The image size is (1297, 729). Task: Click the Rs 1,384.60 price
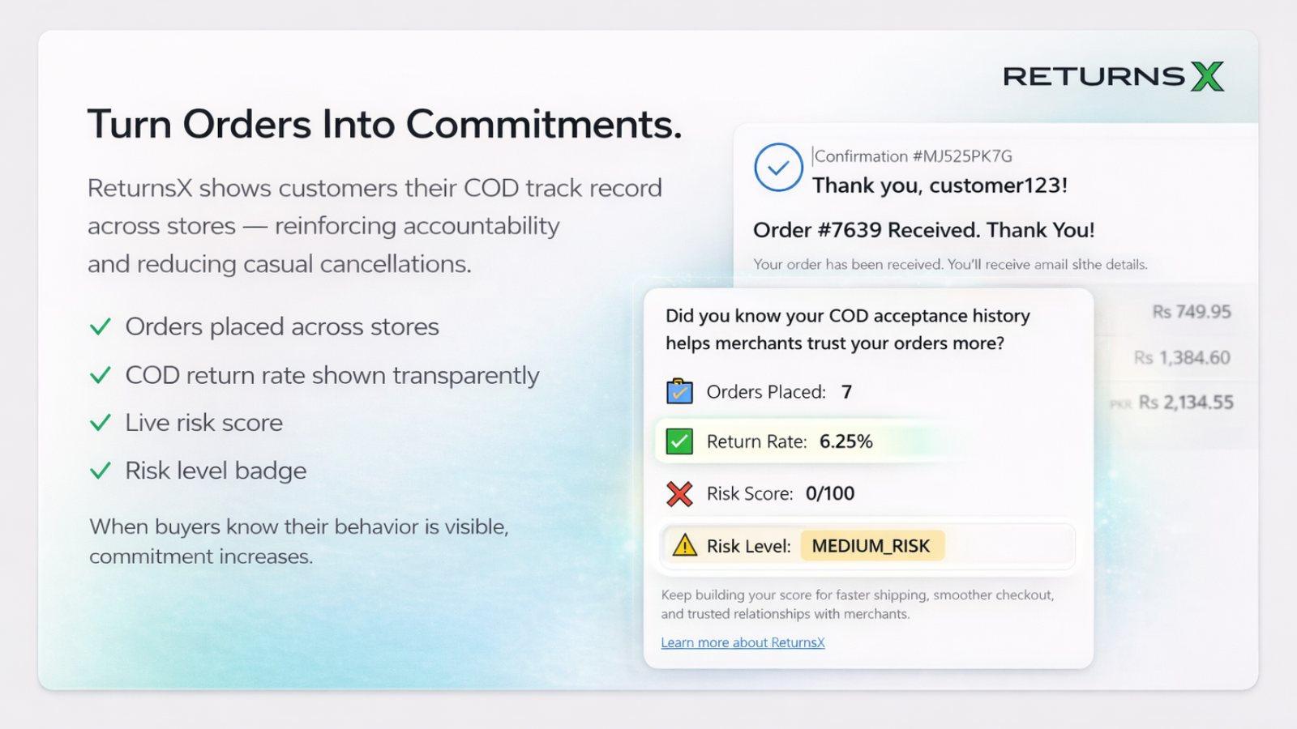1182,357
